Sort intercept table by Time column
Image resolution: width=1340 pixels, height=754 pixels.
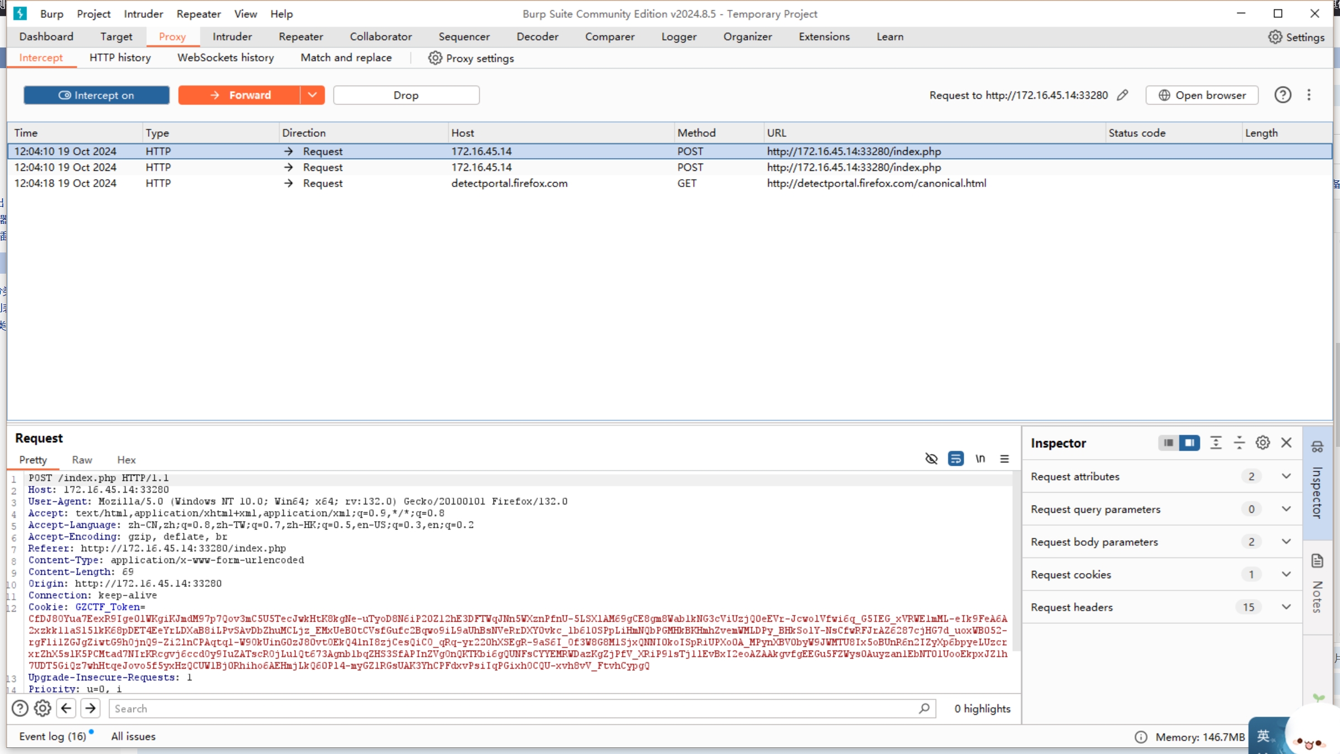(x=75, y=133)
